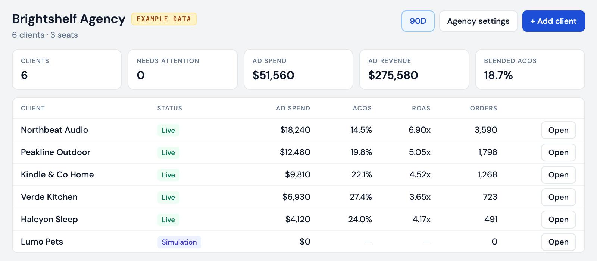Click the 1,798 orders value
597x261 pixels.
point(488,152)
